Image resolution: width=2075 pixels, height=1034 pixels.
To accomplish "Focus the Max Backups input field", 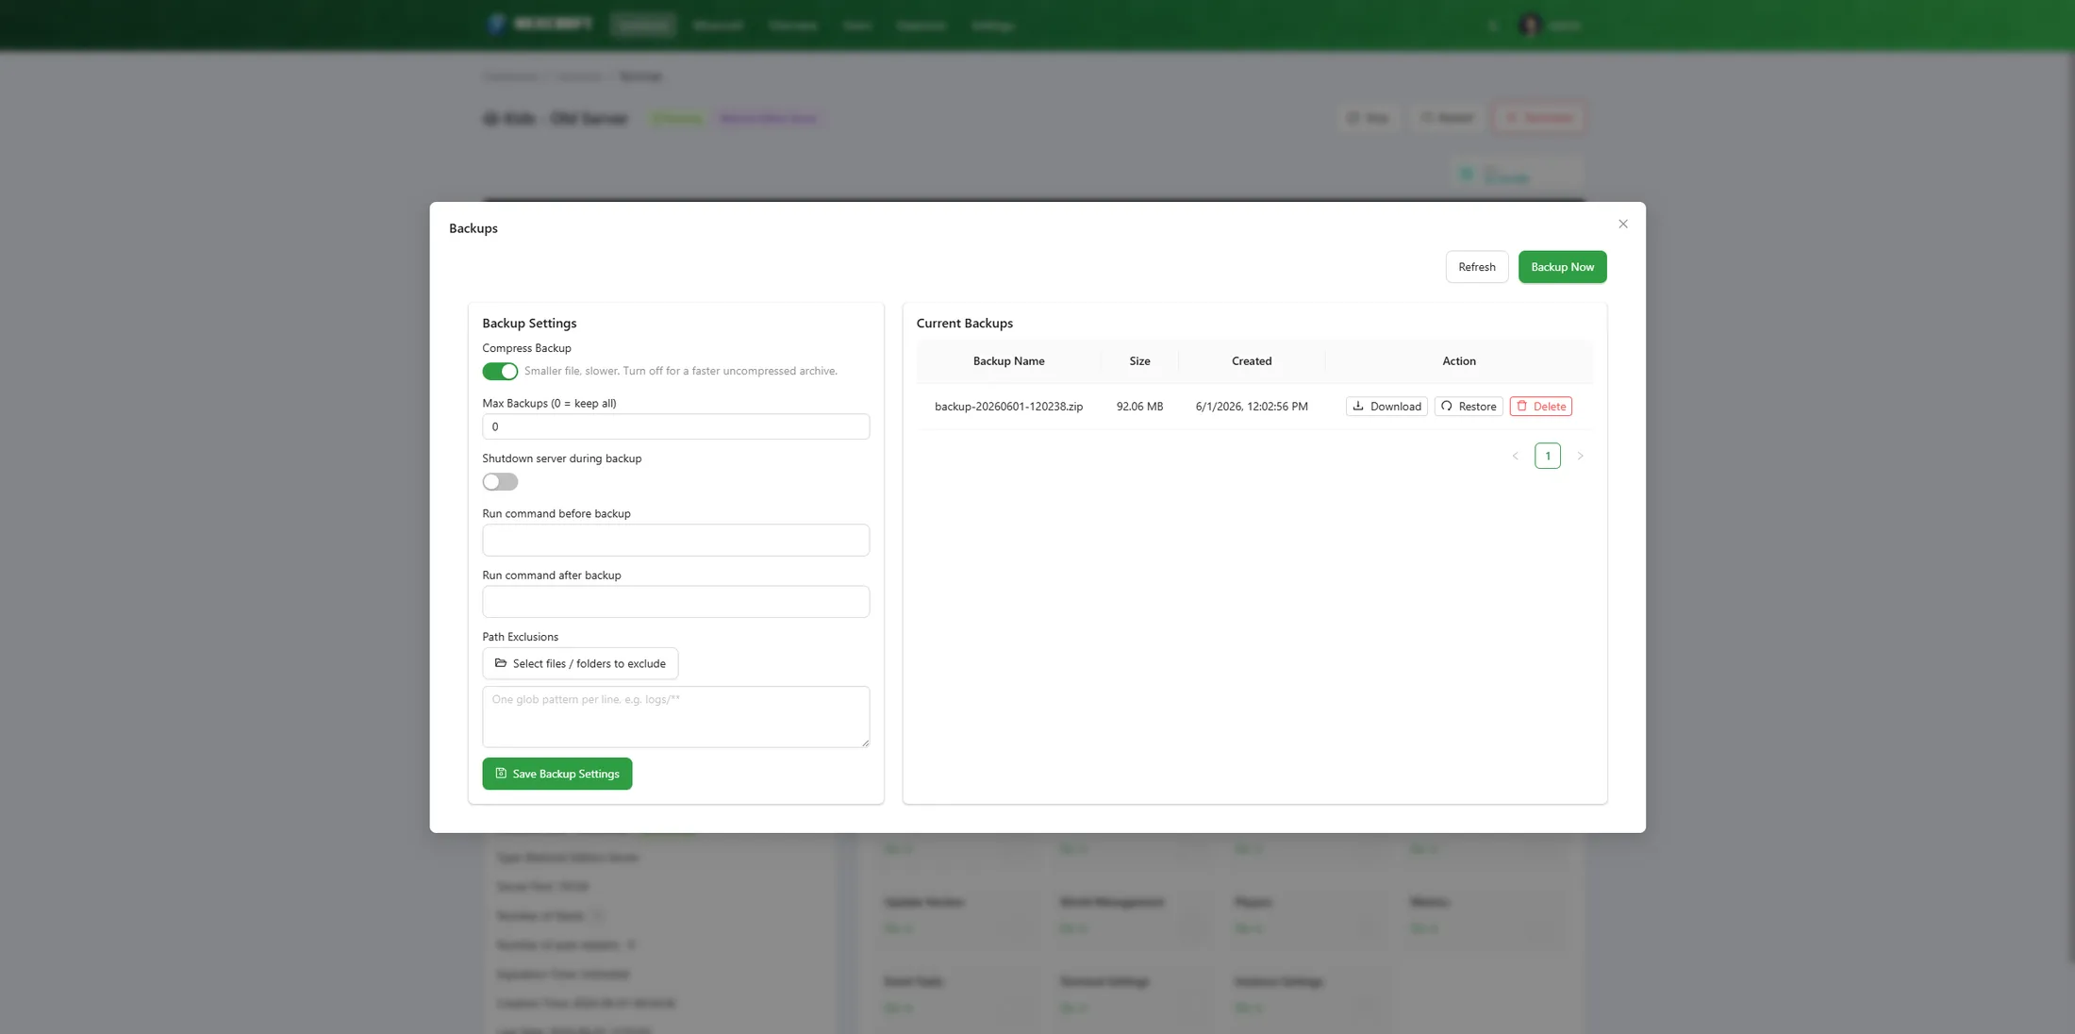I will [675, 426].
